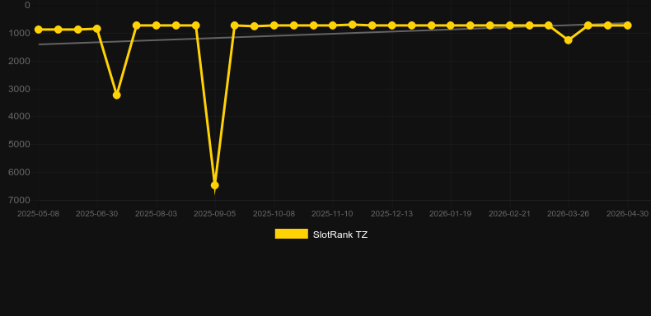
Task: Click the 2026-04-30 x-axis date label
Action: [x=627, y=214]
